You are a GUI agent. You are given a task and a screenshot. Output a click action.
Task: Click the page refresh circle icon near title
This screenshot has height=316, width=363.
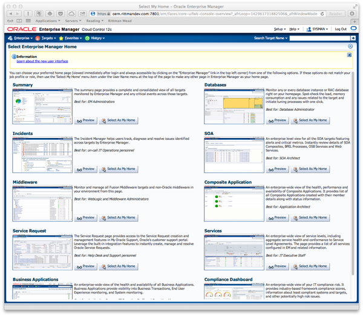350,47
